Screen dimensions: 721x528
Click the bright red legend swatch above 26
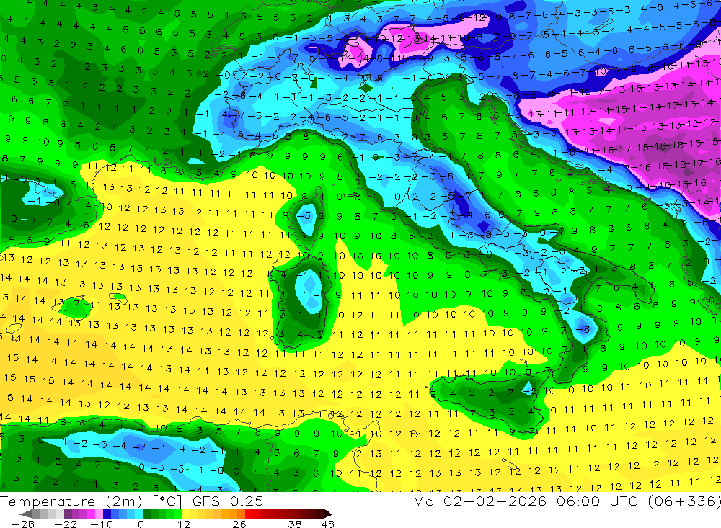click(249, 514)
